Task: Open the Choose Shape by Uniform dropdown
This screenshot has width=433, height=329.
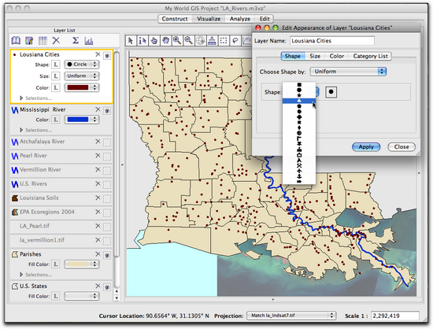Action: (x=348, y=72)
